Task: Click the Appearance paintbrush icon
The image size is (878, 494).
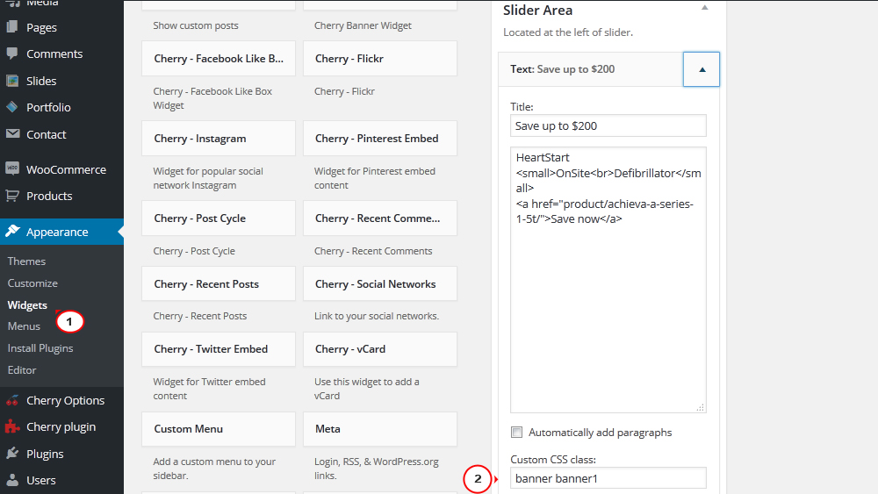Action: [x=12, y=231]
